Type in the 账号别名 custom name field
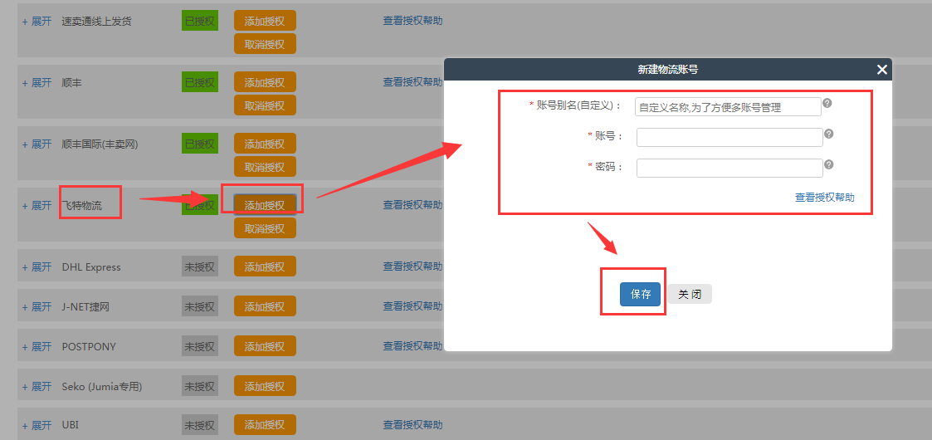932x440 pixels. (728, 107)
